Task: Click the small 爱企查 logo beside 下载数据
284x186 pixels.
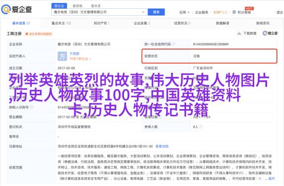Action: [x=270, y=33]
